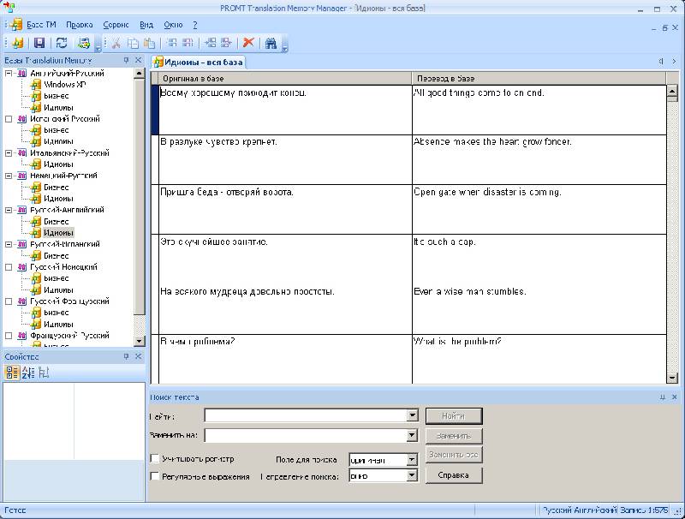The height and width of the screenshot is (519, 685).
Task: Select Идиомы under Итальянский-Русский
Action: click(x=58, y=164)
